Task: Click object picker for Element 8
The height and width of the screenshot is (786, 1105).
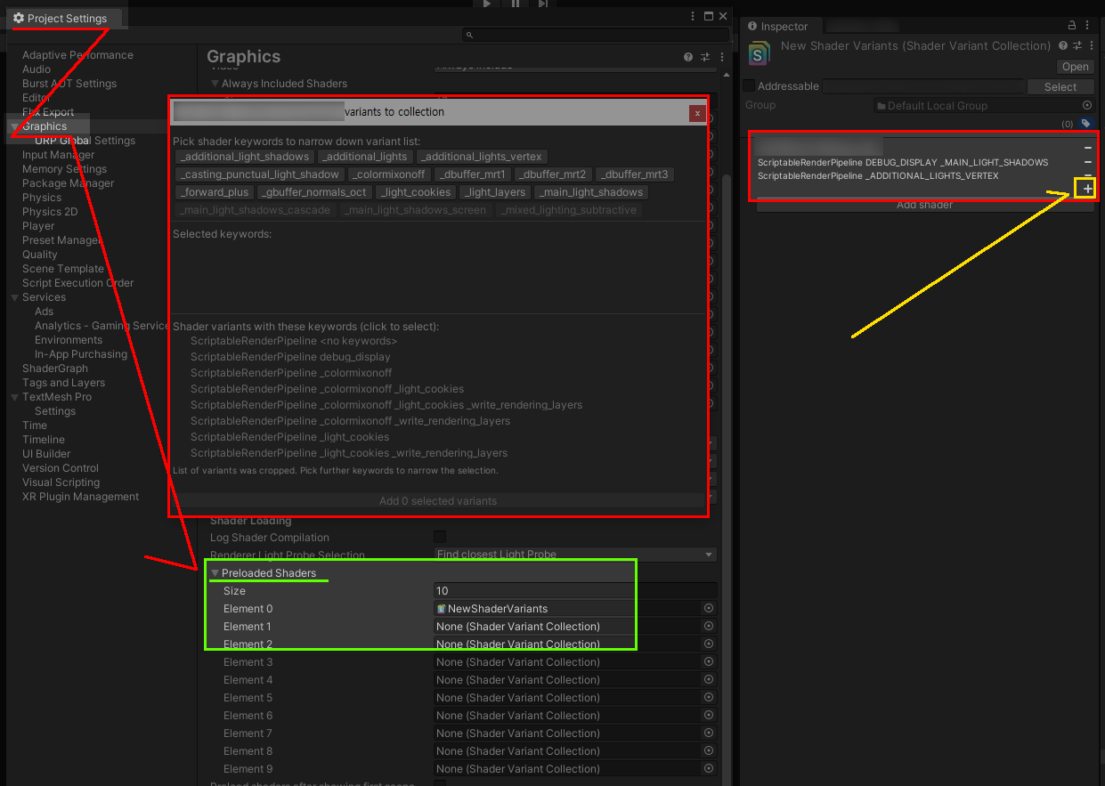Action: coord(709,751)
